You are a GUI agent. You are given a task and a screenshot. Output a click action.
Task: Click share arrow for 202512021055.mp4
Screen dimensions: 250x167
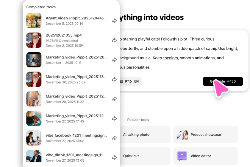pyautogui.click(x=114, y=40)
